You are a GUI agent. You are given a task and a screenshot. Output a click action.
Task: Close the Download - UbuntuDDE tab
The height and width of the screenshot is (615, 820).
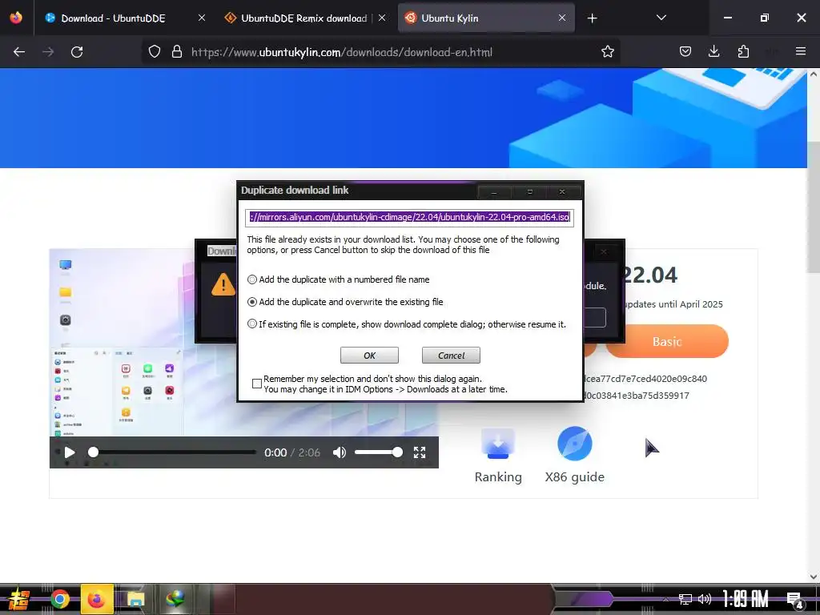[x=201, y=18]
